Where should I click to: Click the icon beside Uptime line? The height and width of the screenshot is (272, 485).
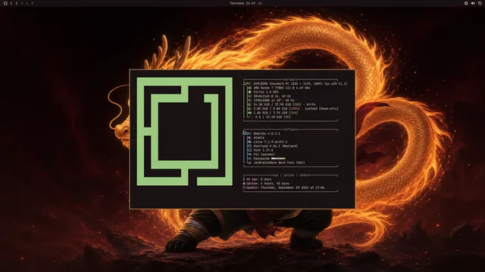(244, 184)
